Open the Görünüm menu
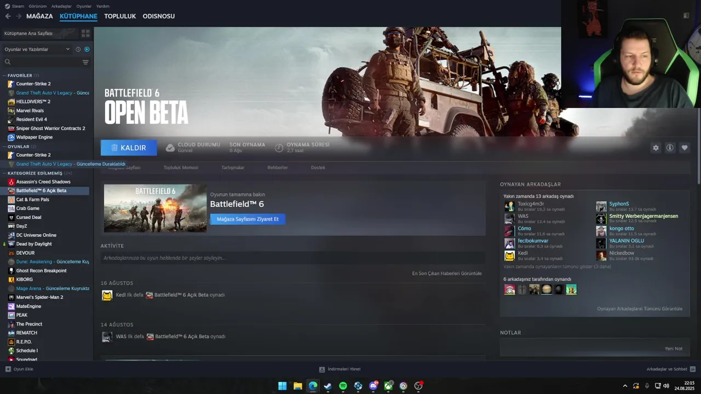The width and height of the screenshot is (701, 394). (38, 6)
